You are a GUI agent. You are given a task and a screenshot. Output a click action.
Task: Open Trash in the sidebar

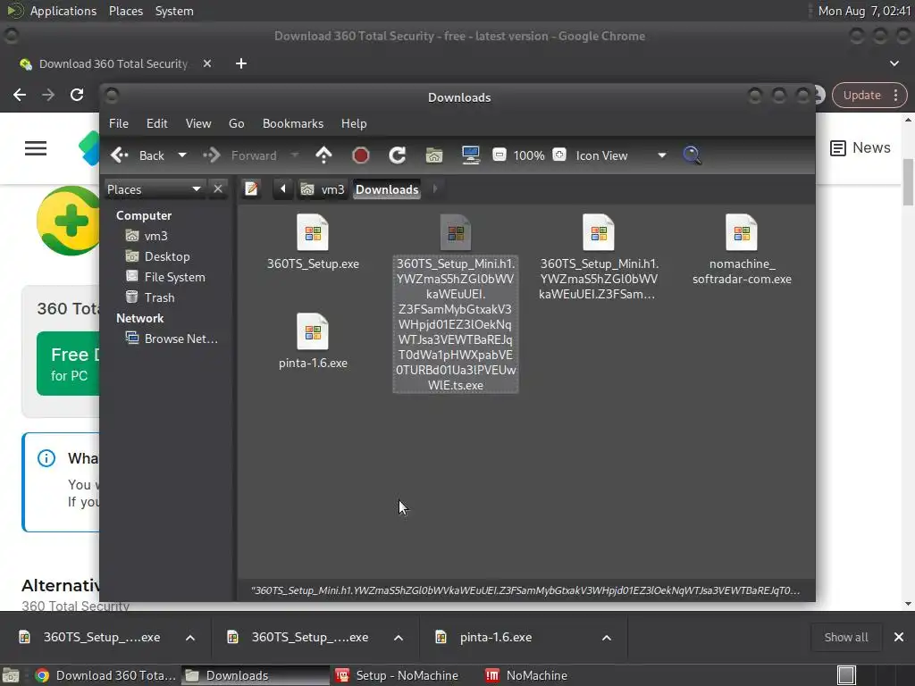(x=150, y=297)
